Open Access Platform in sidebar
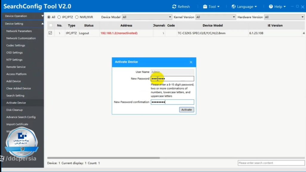Screen dimensions: 306x172 pos(16,74)
